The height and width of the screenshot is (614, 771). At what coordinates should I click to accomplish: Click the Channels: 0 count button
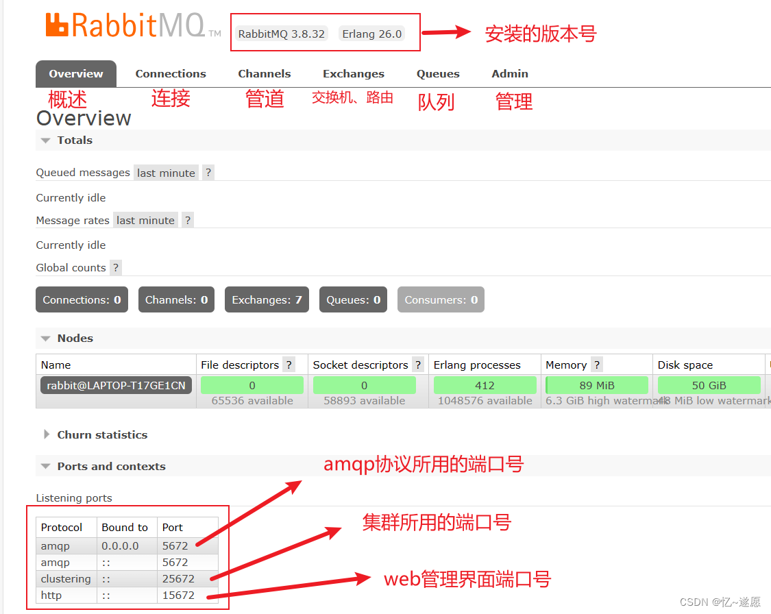point(177,299)
